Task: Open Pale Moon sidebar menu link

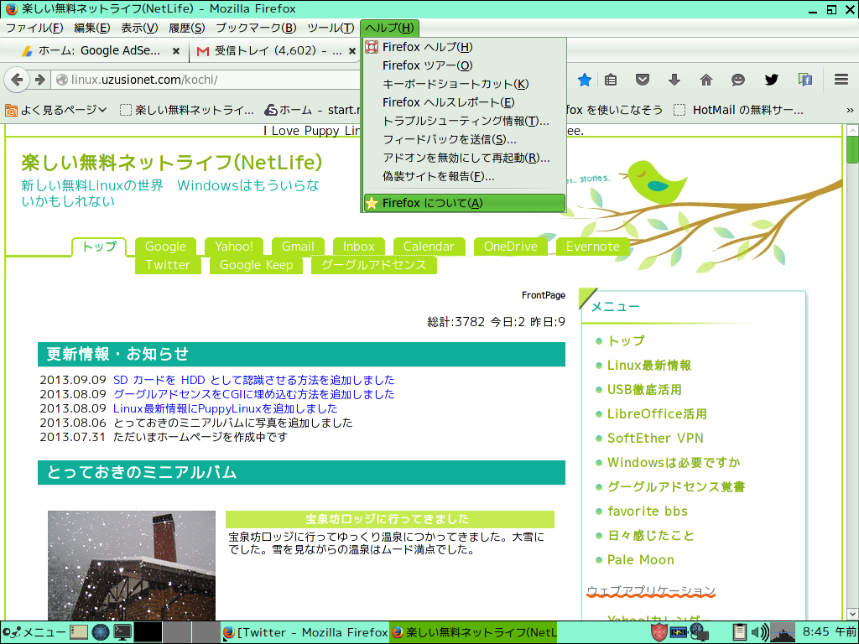Action: pyautogui.click(x=640, y=560)
